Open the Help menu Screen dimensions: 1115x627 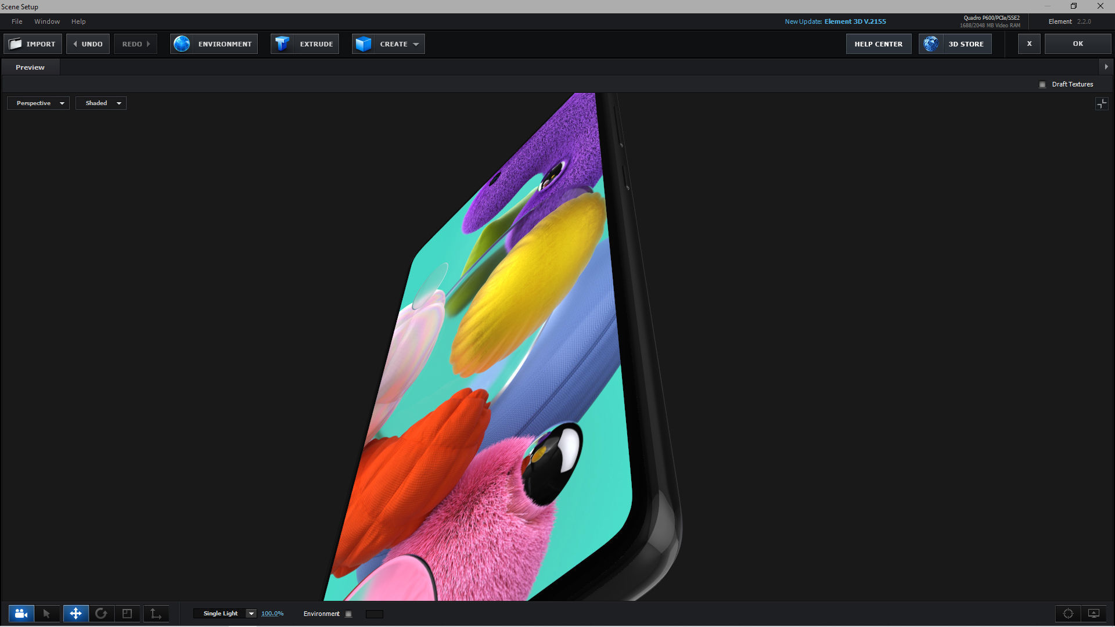tap(78, 21)
